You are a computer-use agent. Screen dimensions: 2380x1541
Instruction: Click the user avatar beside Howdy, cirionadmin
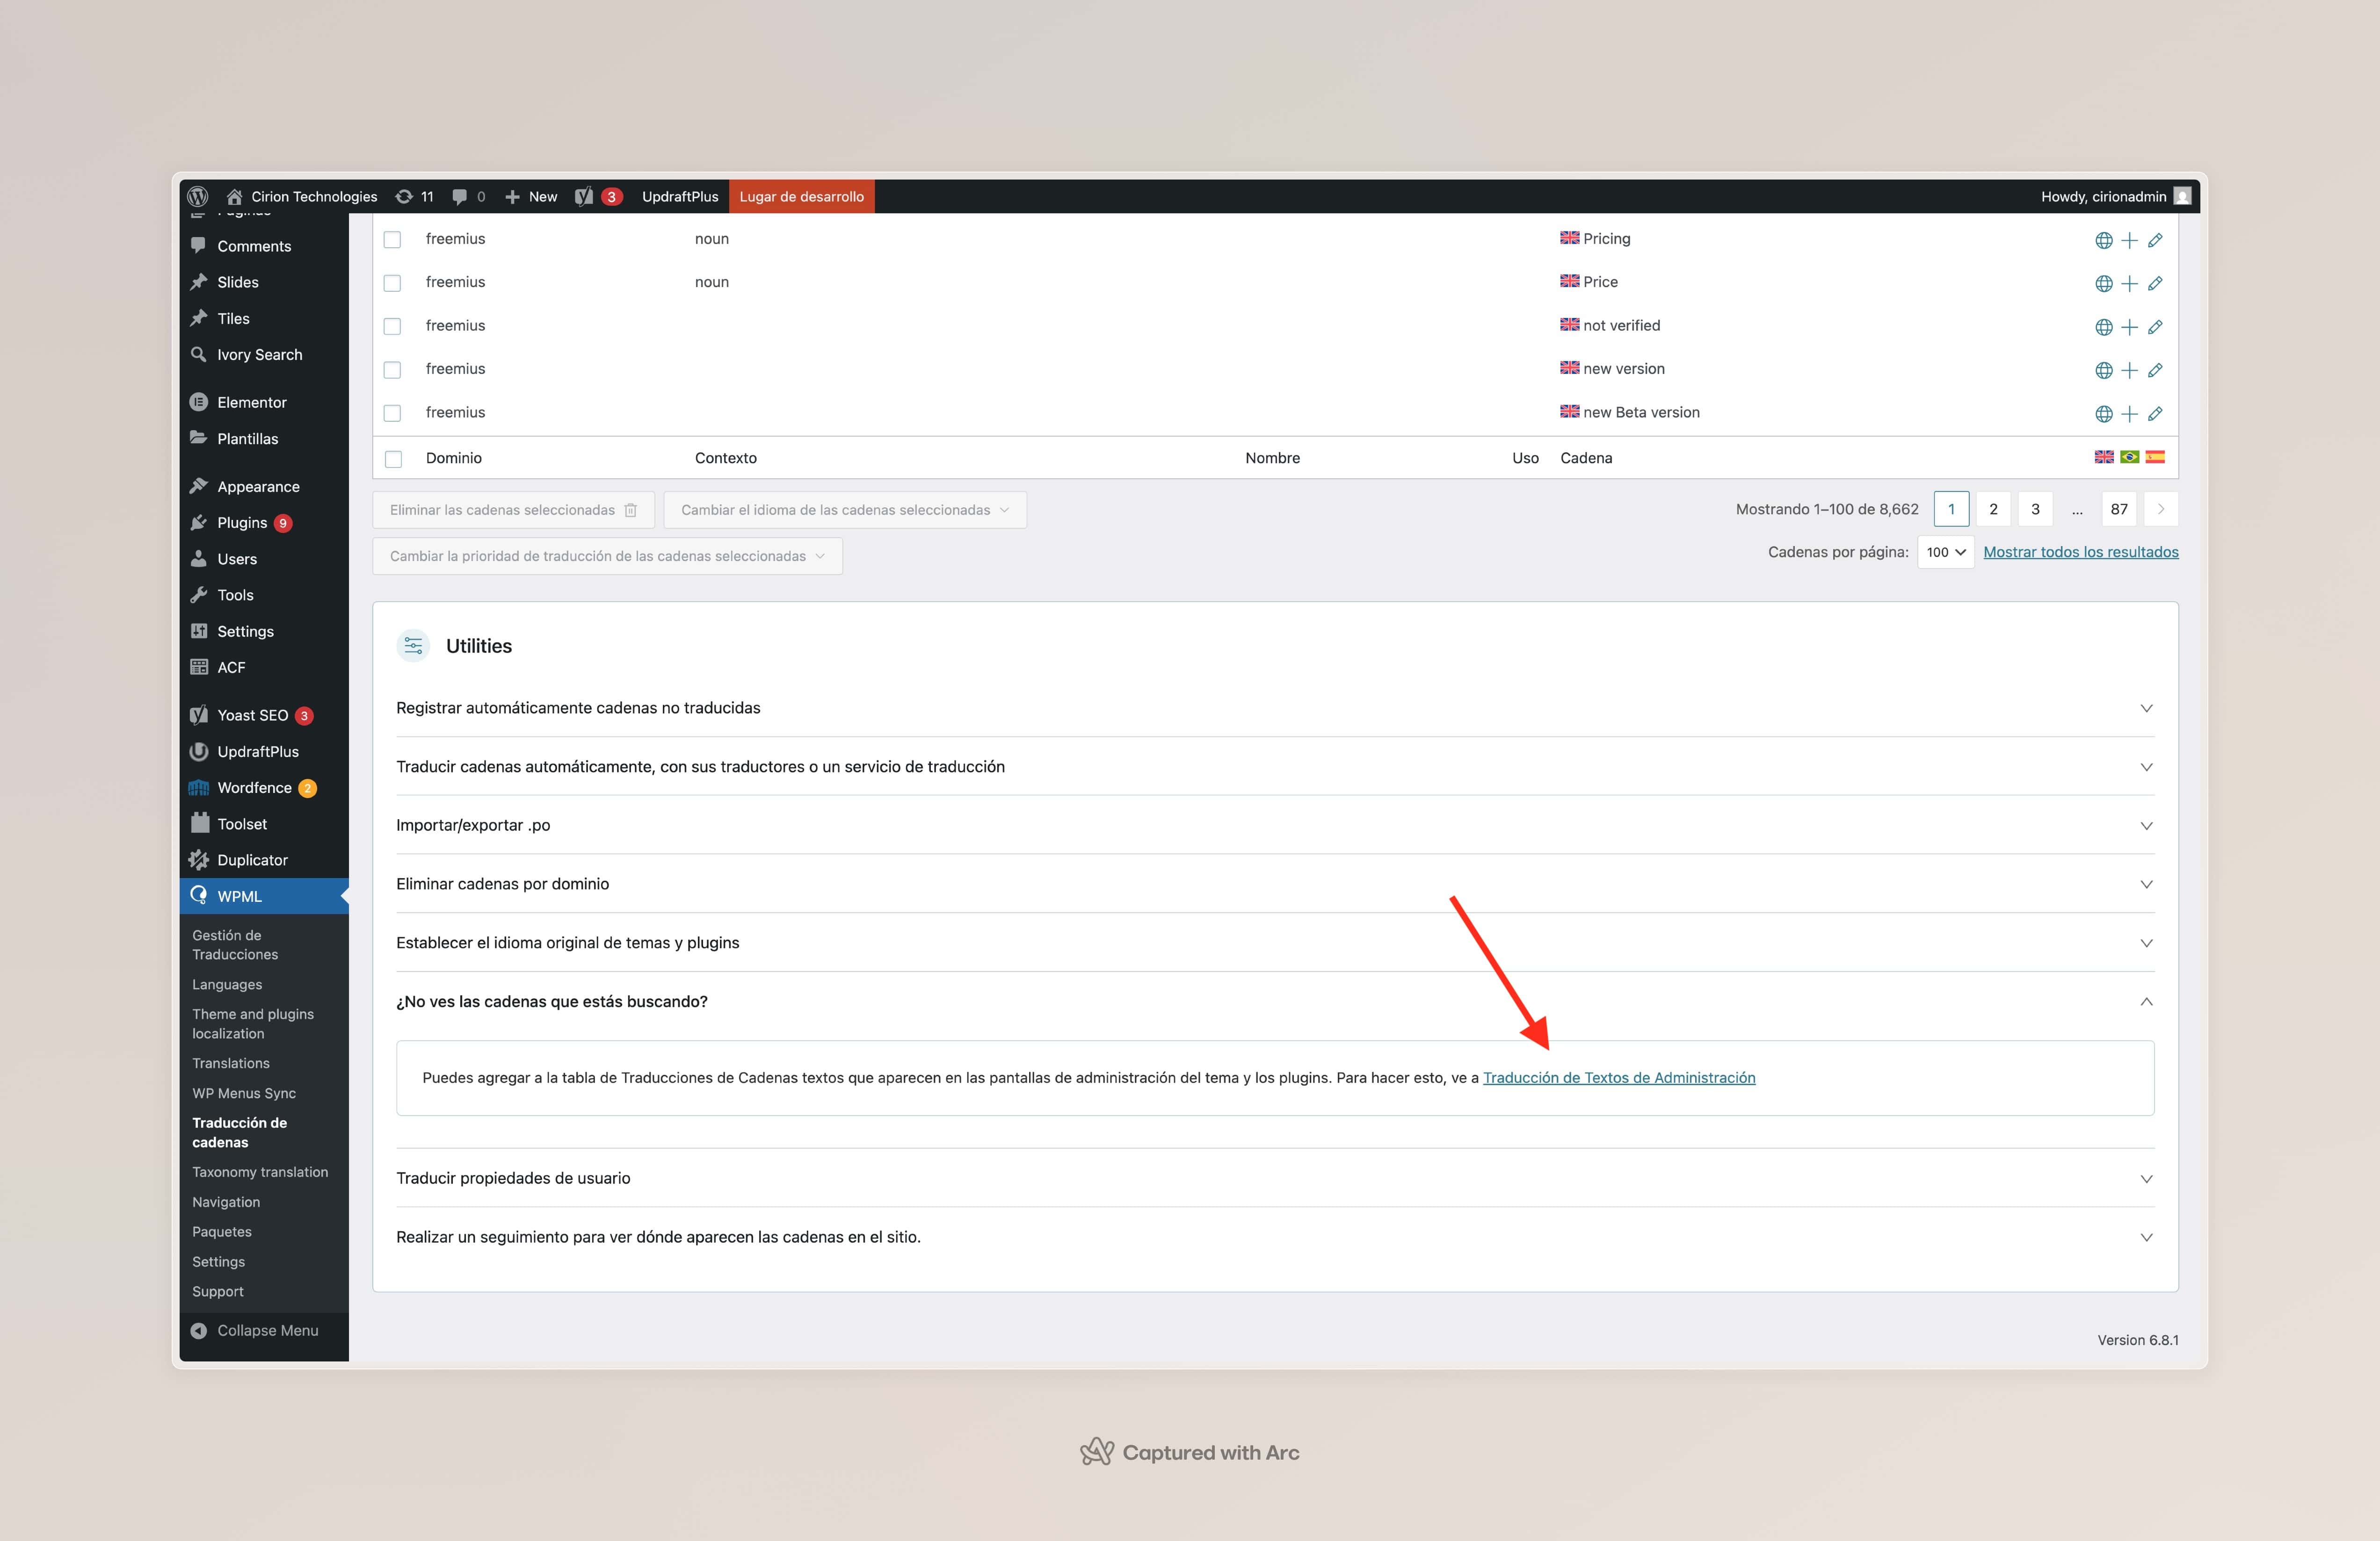pos(2183,196)
